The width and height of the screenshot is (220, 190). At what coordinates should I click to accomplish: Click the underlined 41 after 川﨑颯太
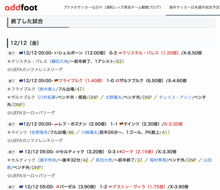[164, 132]
